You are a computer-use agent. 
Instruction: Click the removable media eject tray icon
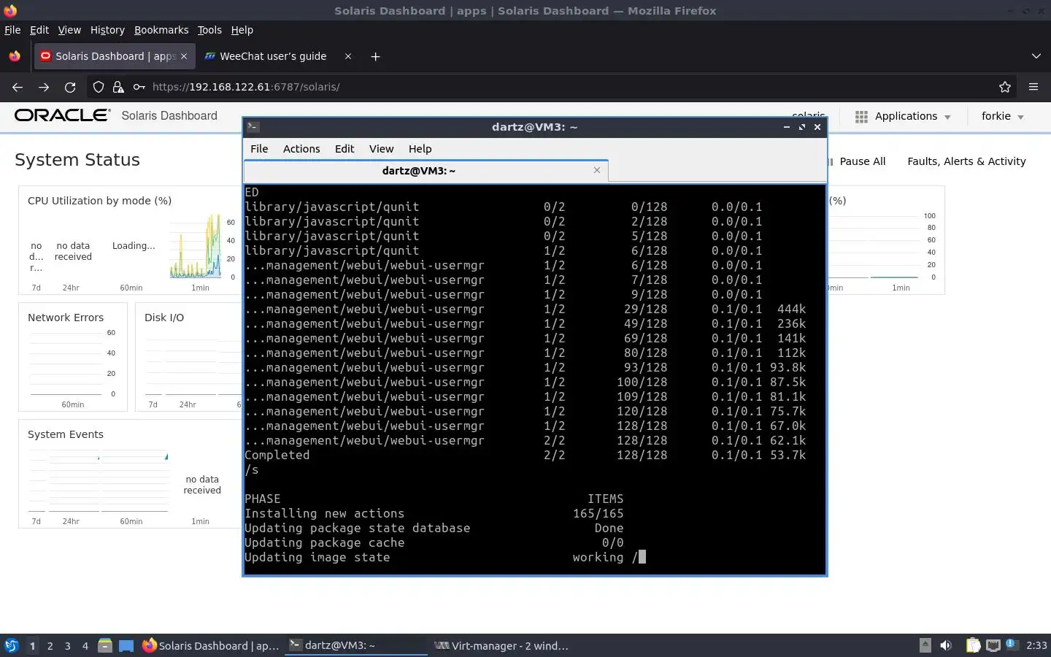coord(925,645)
